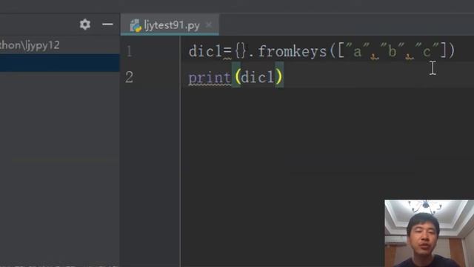The height and width of the screenshot is (267, 474).
Task: Place cursor on dic1 variable in line 1
Action: (x=206, y=51)
